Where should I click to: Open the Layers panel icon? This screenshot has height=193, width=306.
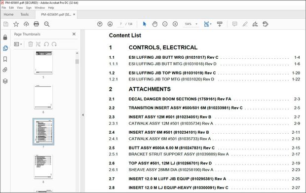5,81
